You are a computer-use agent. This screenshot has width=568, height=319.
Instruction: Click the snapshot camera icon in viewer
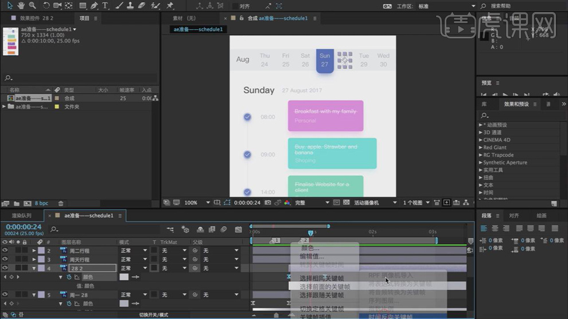(268, 203)
